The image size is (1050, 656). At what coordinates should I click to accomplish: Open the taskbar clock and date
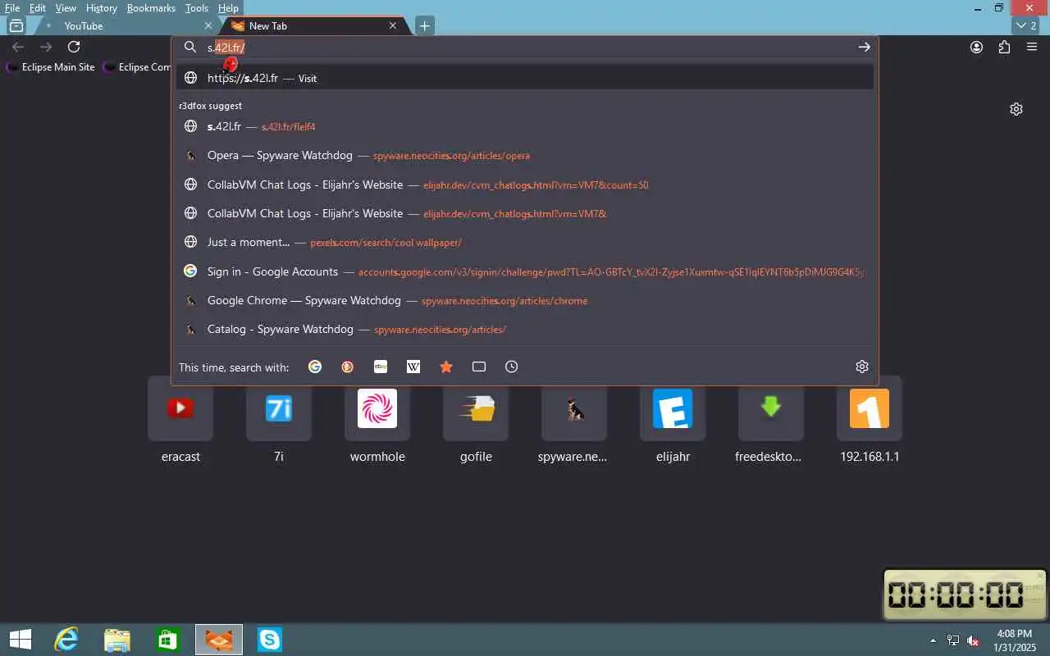click(1014, 640)
